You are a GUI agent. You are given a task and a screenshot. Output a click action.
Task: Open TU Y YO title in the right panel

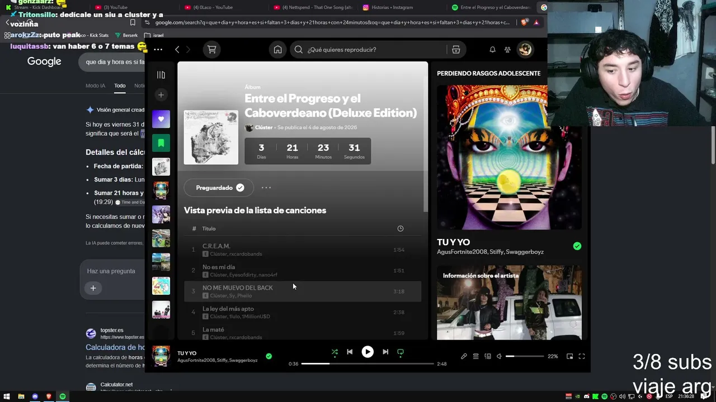(453, 242)
